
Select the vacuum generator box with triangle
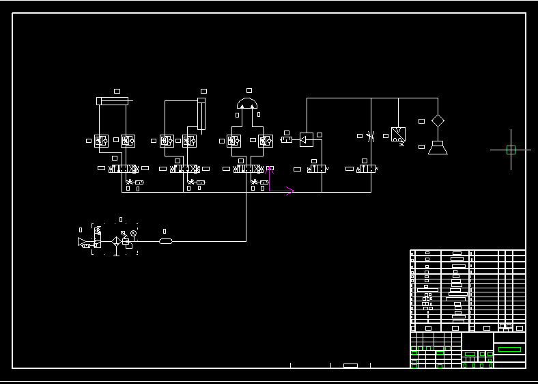(x=307, y=139)
